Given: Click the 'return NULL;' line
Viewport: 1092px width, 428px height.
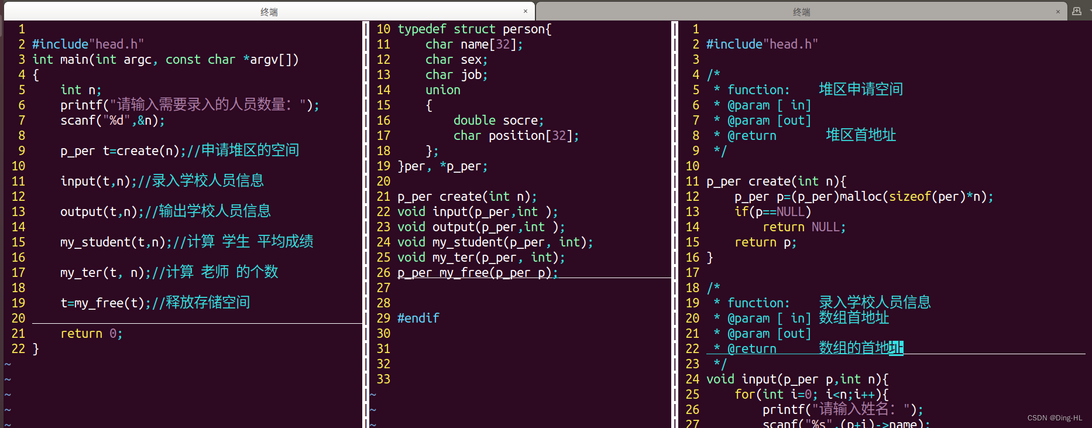Looking at the screenshot, I should pos(804,227).
